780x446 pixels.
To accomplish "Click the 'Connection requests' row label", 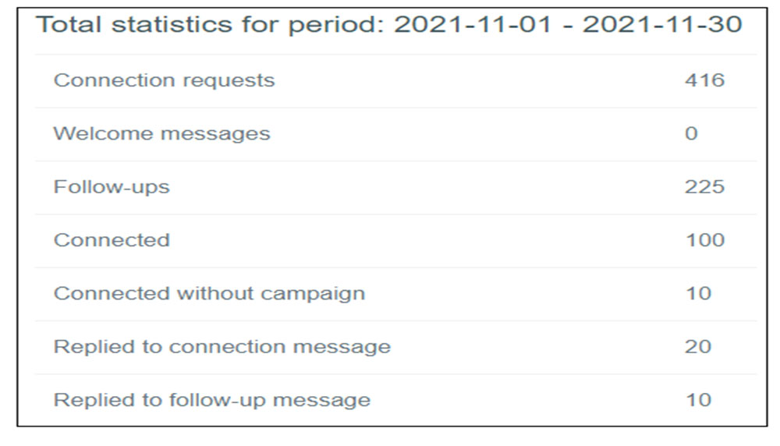I will [164, 80].
